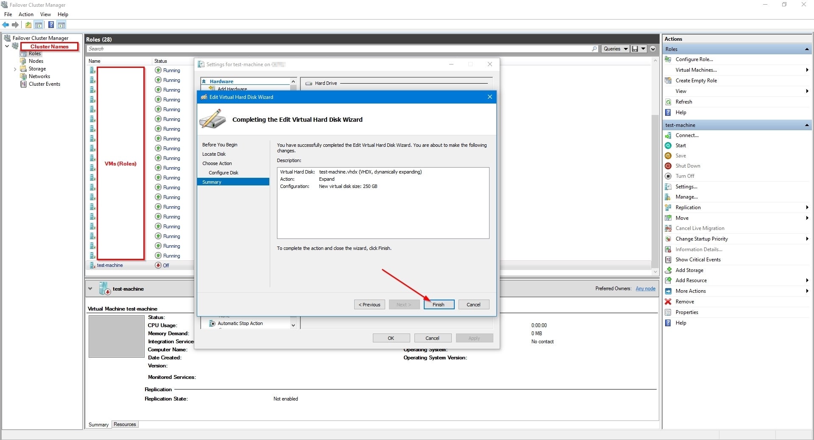Expand the Replication submenu arrow

tap(806, 207)
